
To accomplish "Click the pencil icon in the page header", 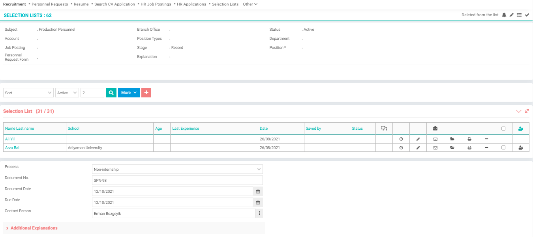I will coord(512,15).
